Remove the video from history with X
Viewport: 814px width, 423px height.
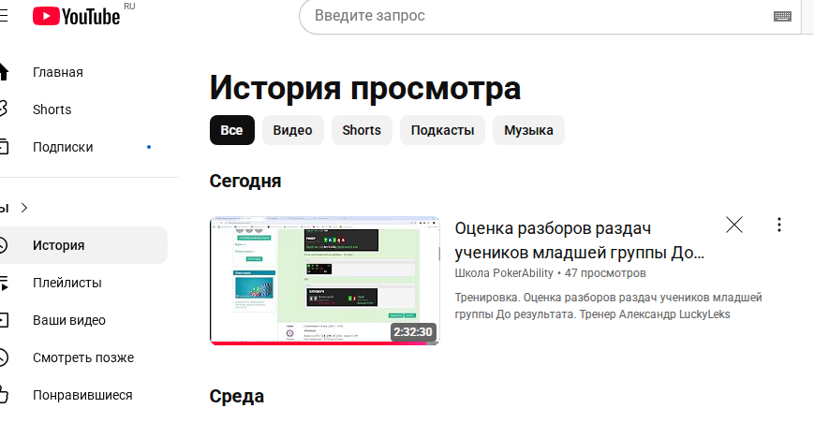(x=734, y=225)
